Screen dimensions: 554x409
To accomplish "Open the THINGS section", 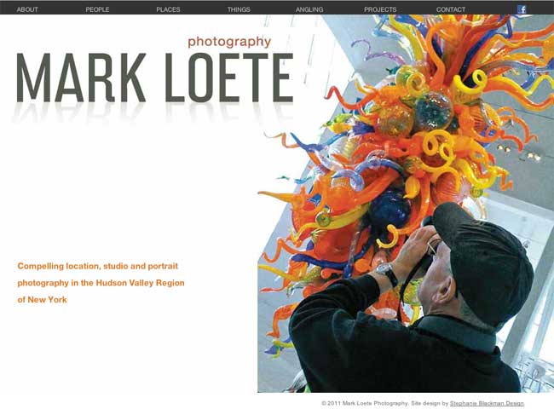I will pyautogui.click(x=239, y=9).
